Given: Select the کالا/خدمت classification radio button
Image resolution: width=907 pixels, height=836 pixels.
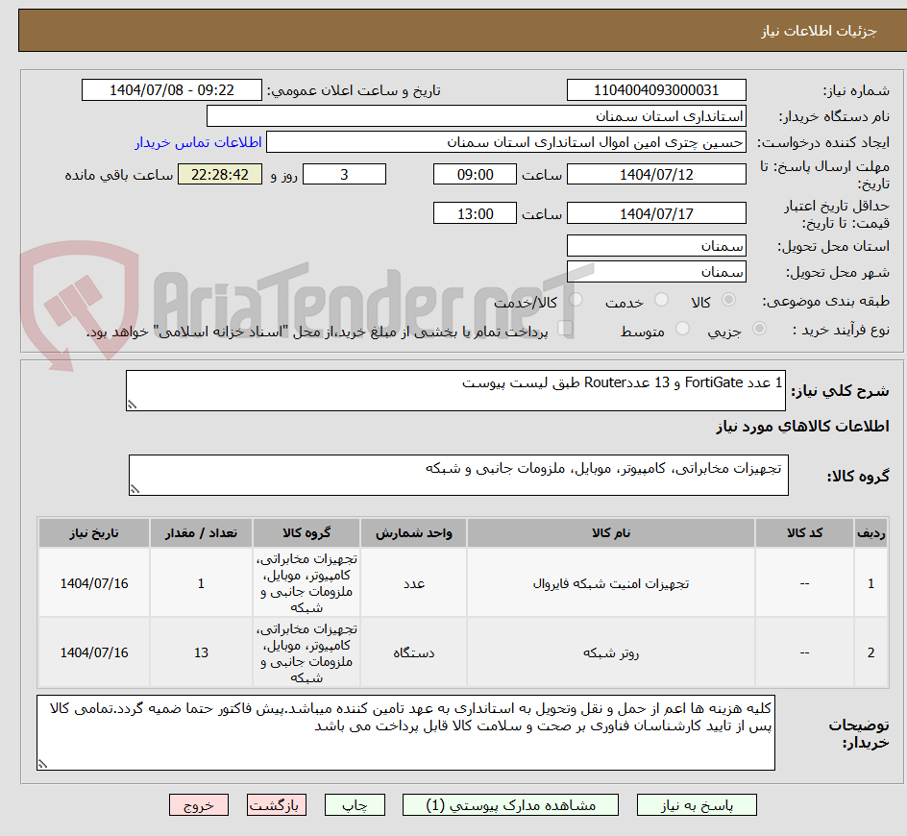Looking at the screenshot, I should [575, 300].
